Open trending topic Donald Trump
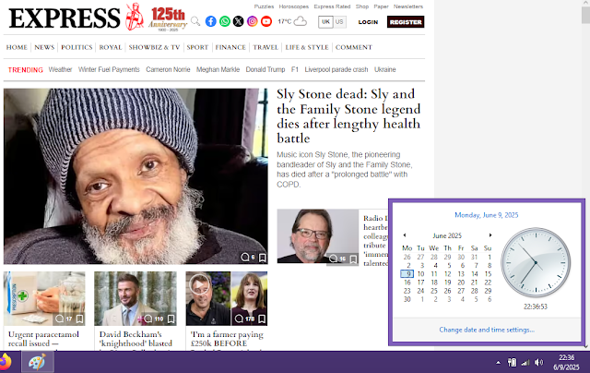The height and width of the screenshot is (373, 590). click(265, 69)
